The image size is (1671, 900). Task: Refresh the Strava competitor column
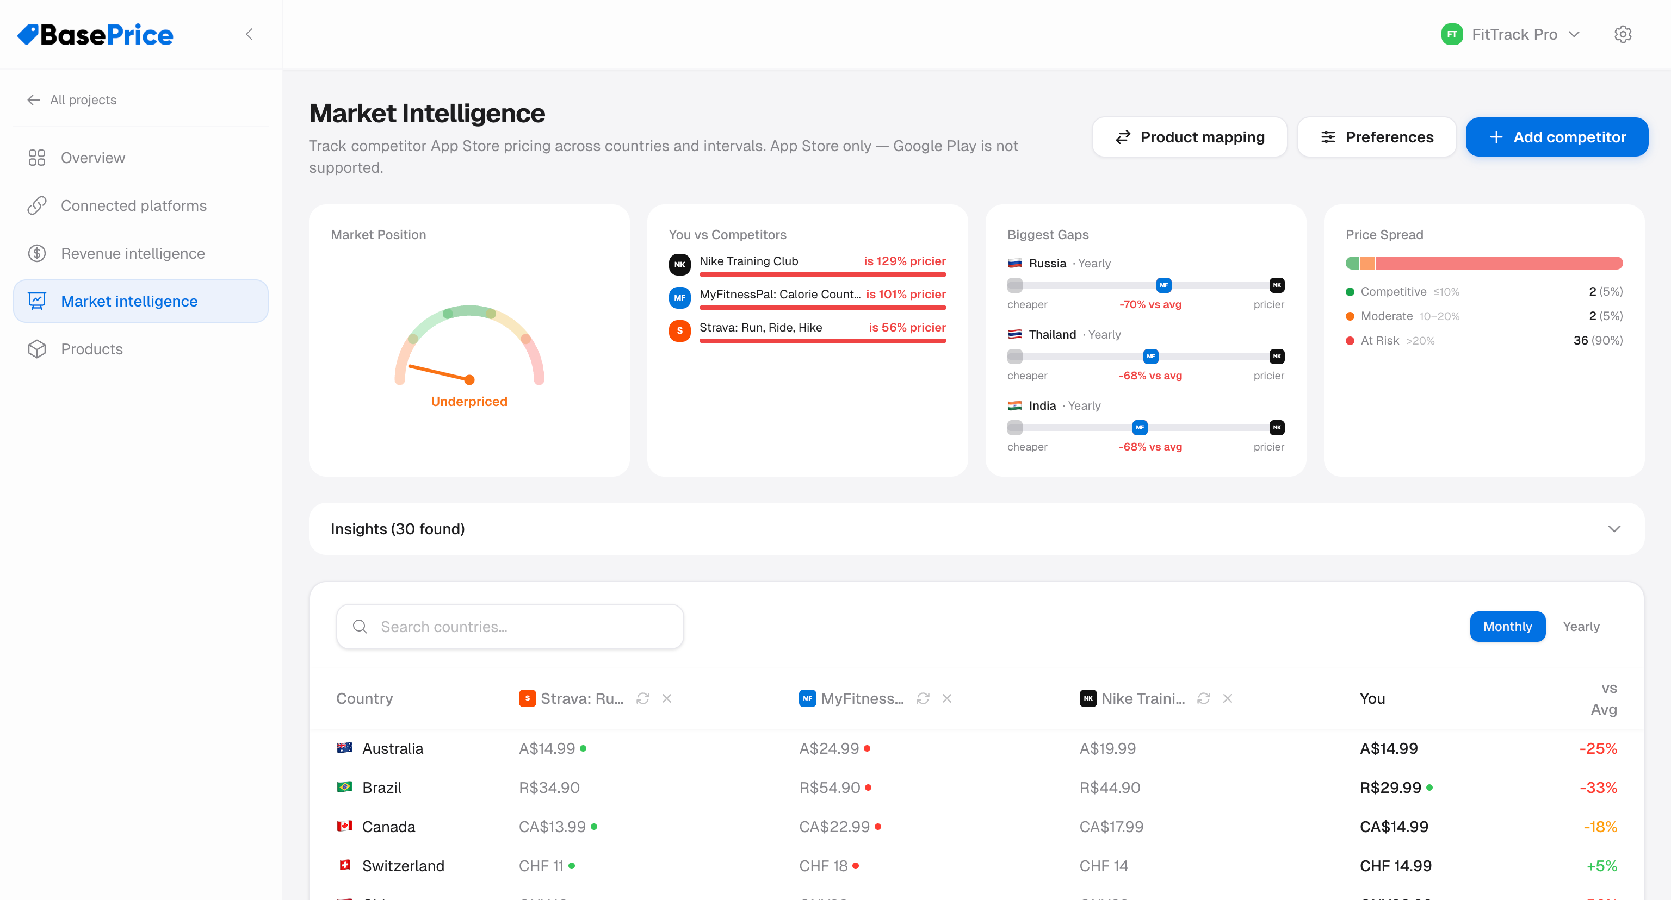tap(643, 698)
